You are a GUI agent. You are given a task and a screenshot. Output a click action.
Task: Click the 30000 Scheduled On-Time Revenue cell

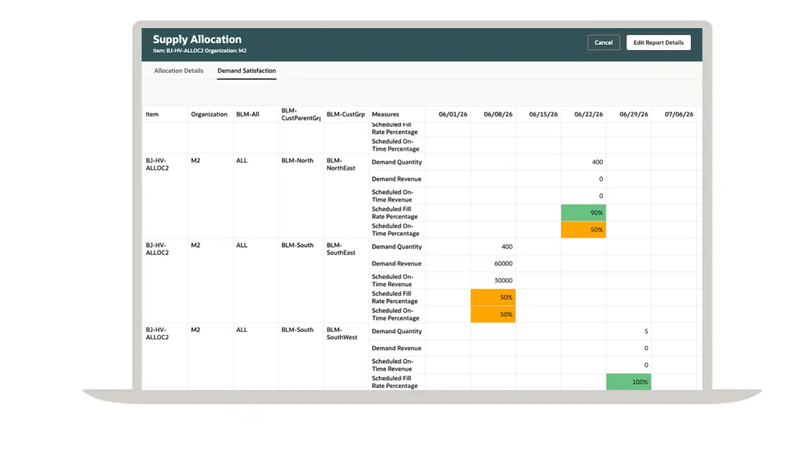(493, 281)
